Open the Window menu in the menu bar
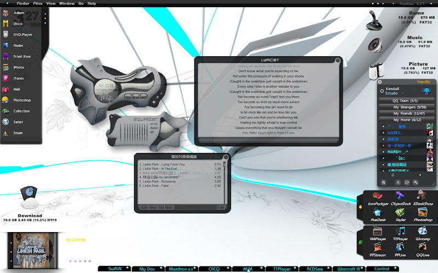438x273 pixels. point(67,3)
